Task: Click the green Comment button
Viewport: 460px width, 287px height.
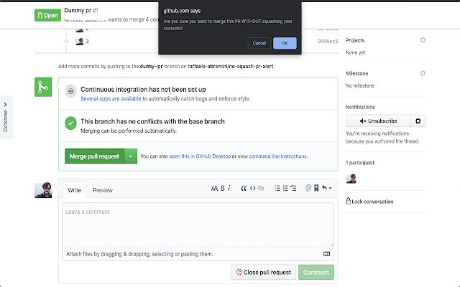Action: (x=316, y=273)
